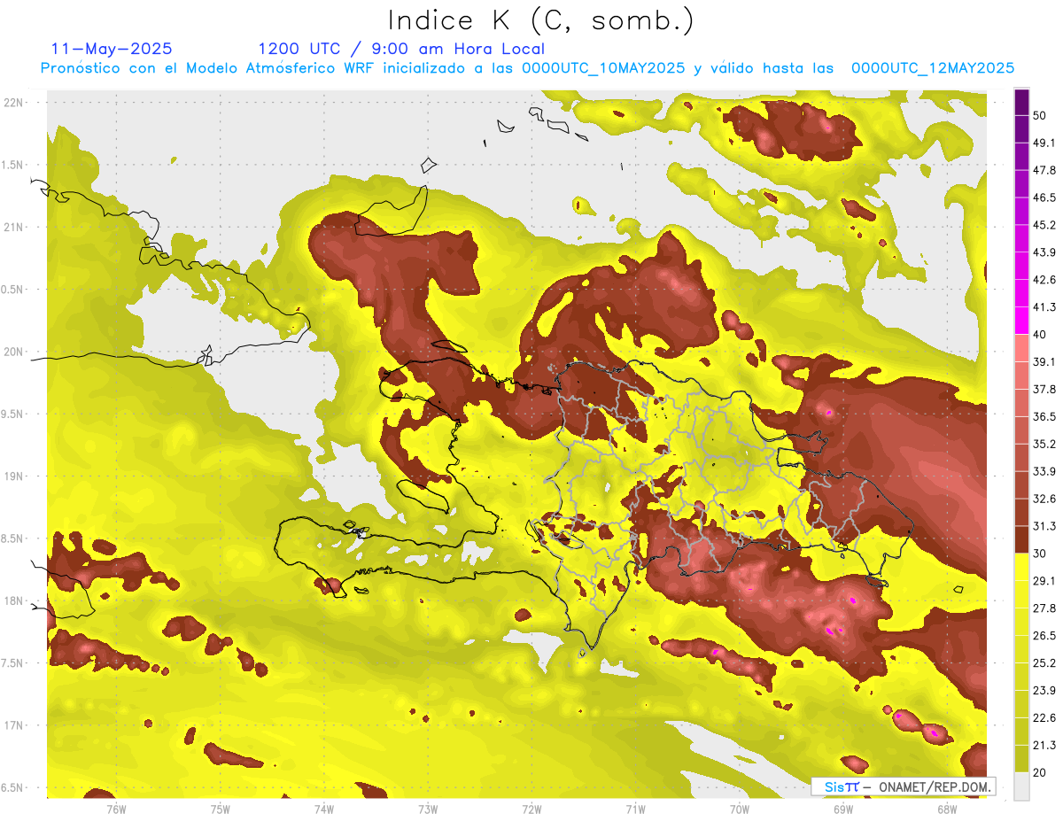This screenshot has width=1063, height=821.
Task: Click the 'Indice K (C, somb.)' title
Action: click(x=541, y=21)
